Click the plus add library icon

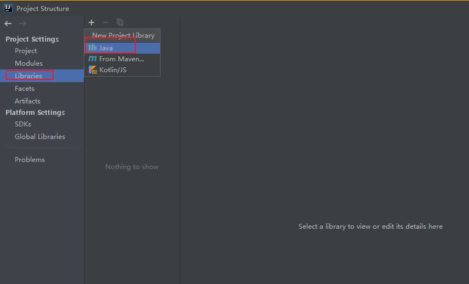(x=91, y=22)
